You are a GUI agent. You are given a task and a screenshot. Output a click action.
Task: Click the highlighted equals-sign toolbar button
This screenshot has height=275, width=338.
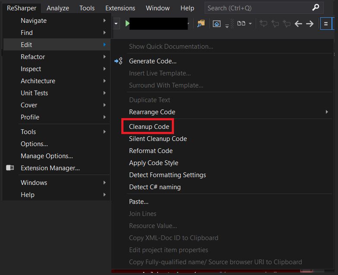tap(326, 24)
